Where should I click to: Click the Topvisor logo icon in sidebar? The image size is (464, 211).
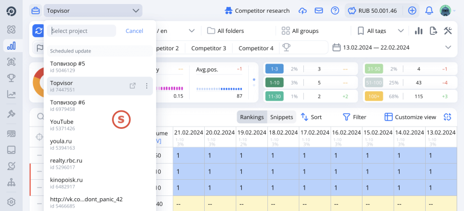pyautogui.click(x=11, y=11)
